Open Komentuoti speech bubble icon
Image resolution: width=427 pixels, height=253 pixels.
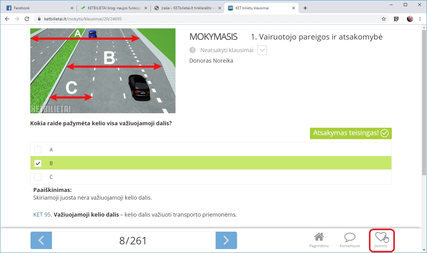[x=350, y=237]
